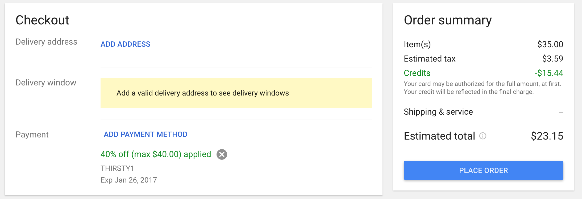Click the promo expiration date Jan 26, 2017
This screenshot has width=582, height=199.
129,180
